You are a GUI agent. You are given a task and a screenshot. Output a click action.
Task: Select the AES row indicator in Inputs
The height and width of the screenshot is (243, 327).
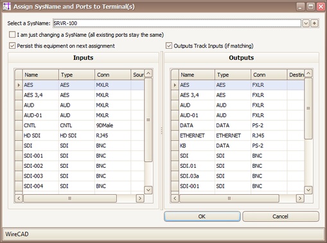[19, 85]
